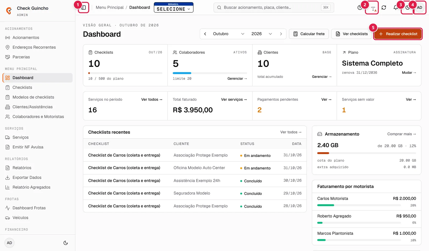Go to next month arrow
This screenshot has height=251, width=429.
click(x=281, y=34)
